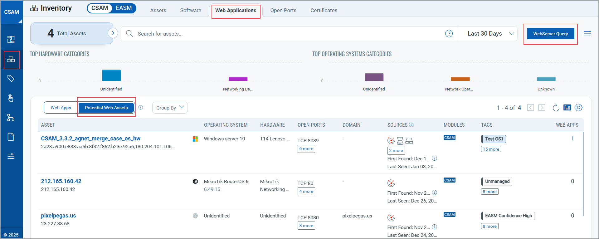Open the sliders configuration icon in sidebar
The image size is (599, 239).
(11, 156)
